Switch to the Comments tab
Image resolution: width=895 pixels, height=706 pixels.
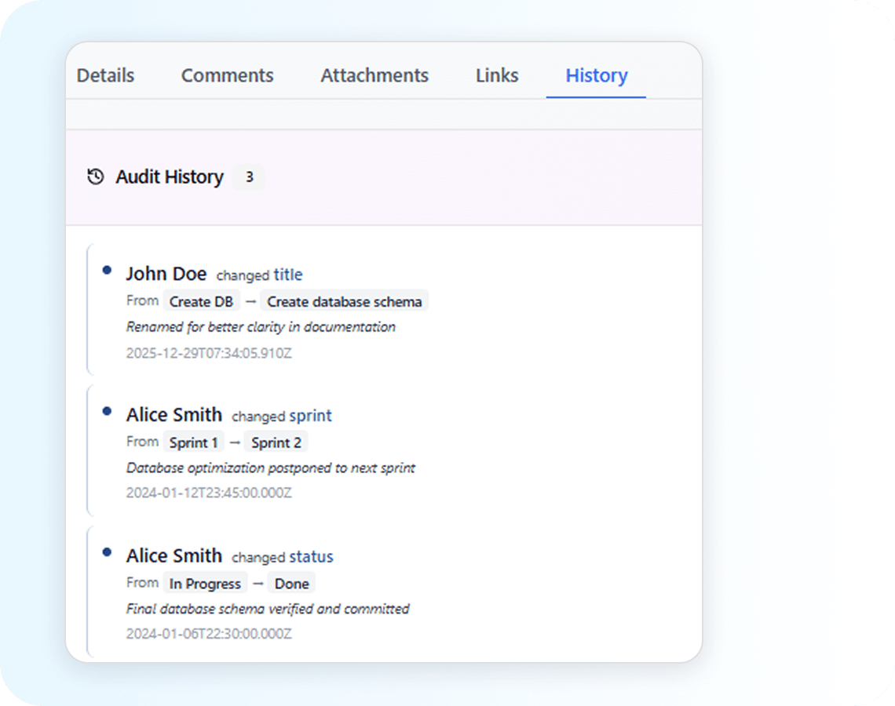point(227,75)
